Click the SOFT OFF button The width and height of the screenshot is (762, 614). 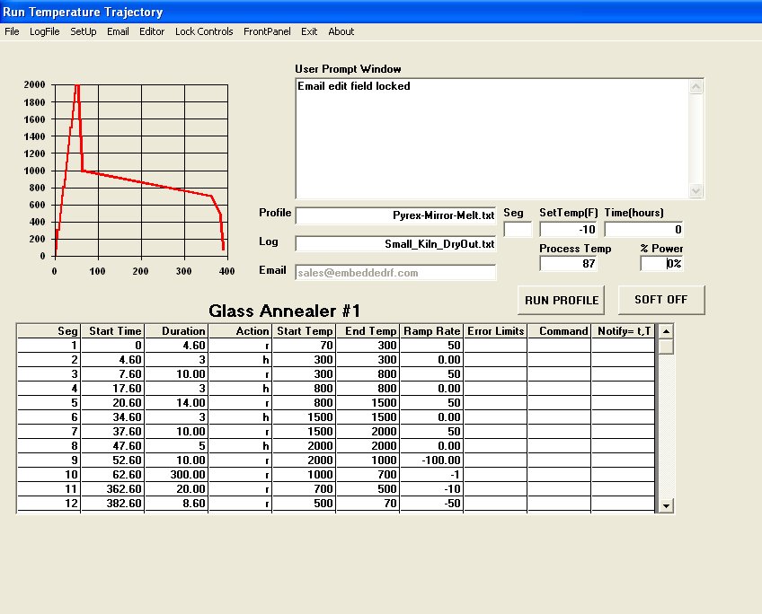pyautogui.click(x=661, y=300)
